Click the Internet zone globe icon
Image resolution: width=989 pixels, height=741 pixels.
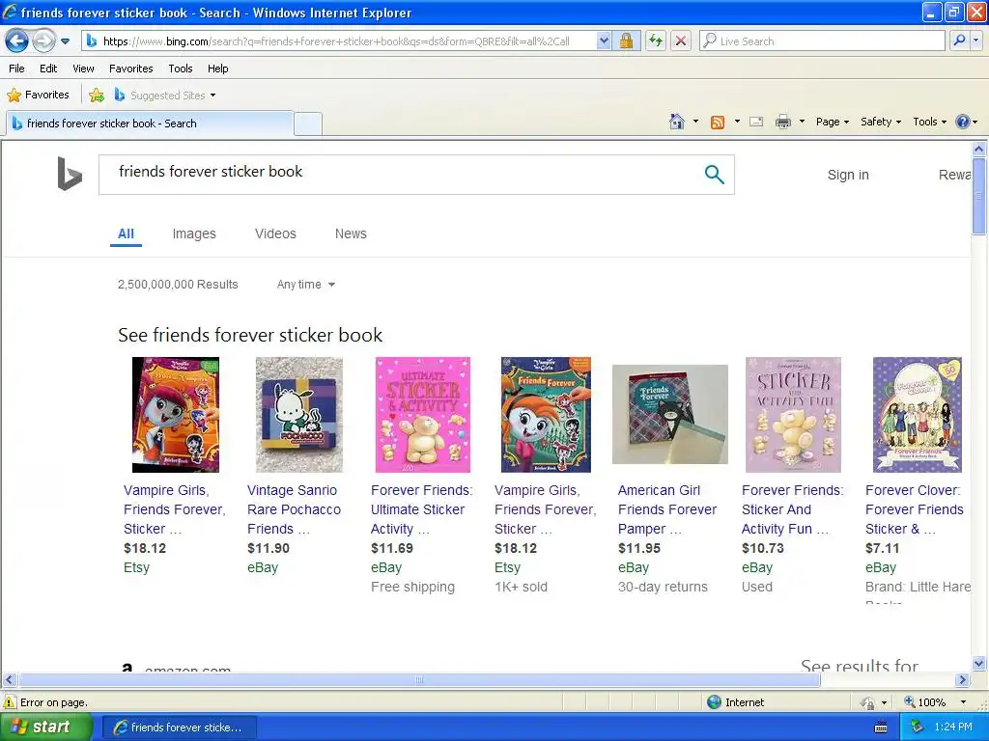[714, 702]
